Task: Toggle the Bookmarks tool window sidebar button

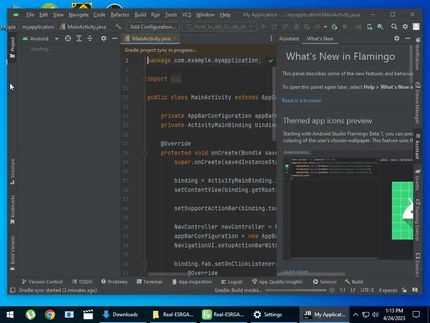Action: 12,210
